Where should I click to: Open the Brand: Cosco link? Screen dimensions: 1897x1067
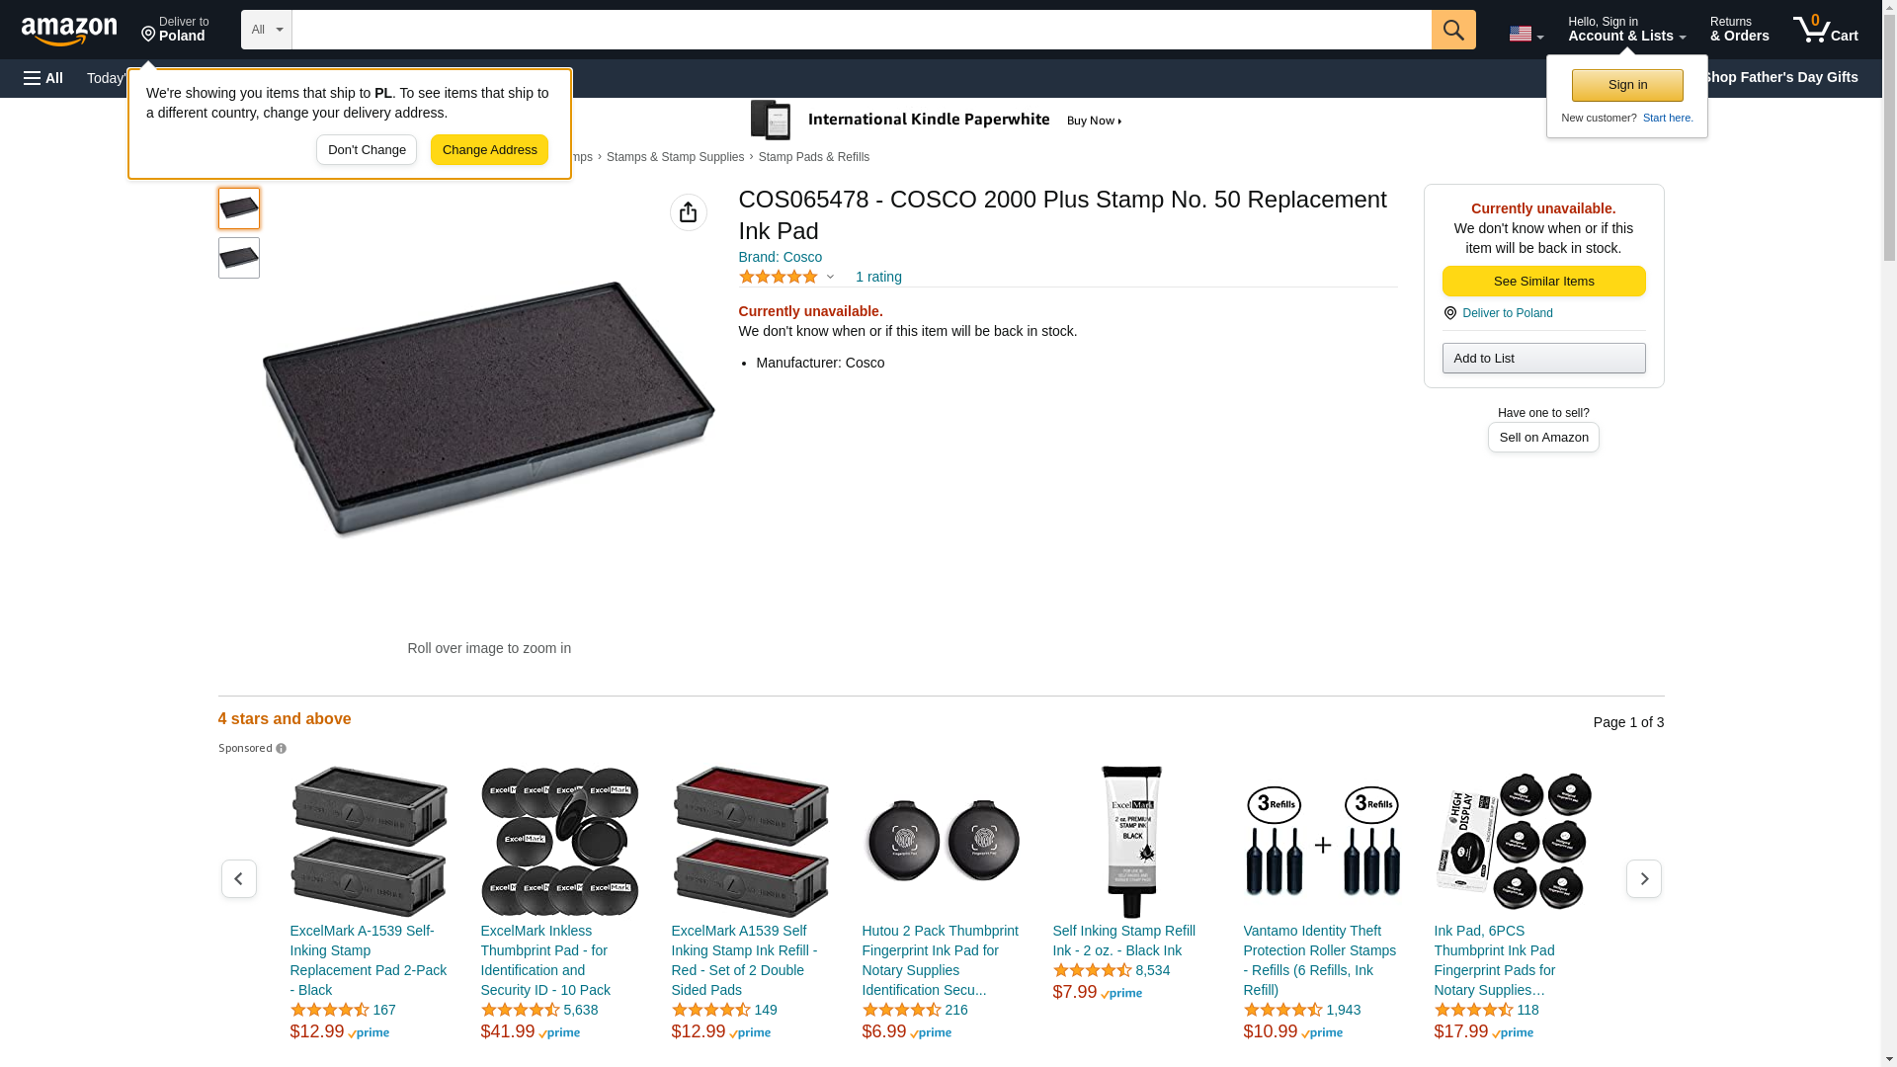tap(780, 257)
